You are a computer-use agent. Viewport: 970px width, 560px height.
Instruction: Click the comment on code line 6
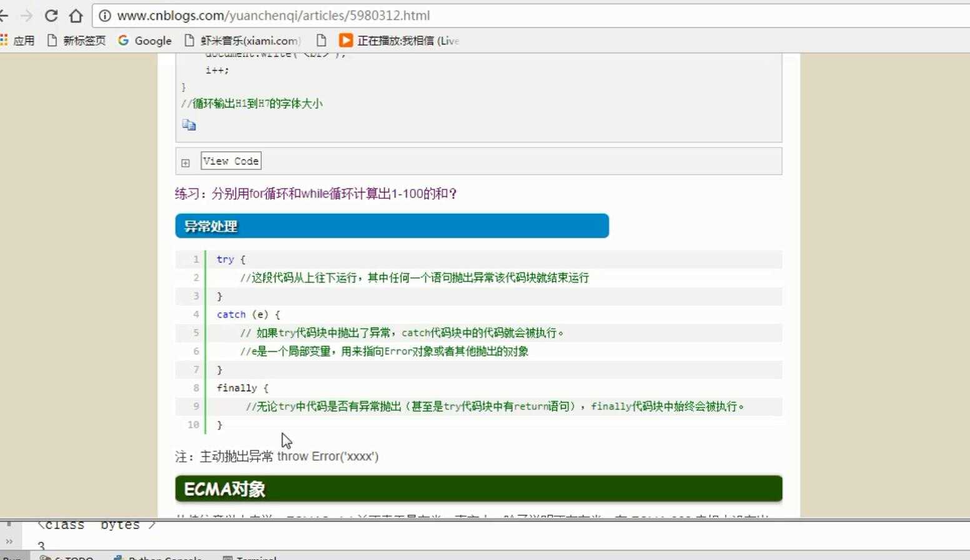click(384, 351)
